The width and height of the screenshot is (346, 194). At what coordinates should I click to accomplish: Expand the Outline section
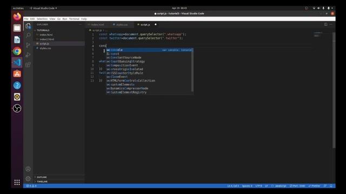tap(42, 177)
